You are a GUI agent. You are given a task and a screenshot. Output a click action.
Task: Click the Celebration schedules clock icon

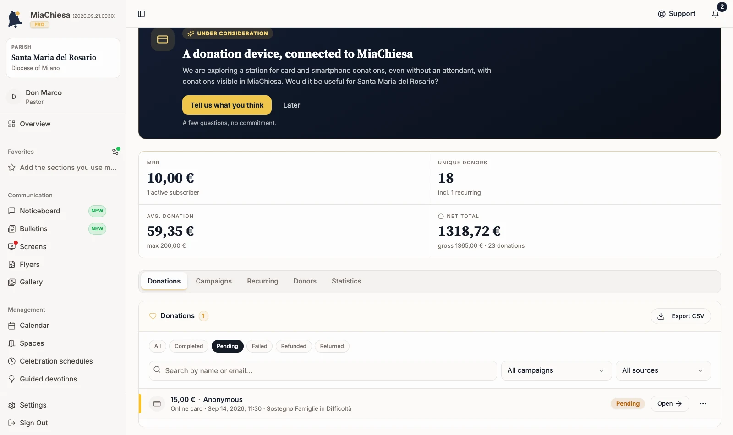pyautogui.click(x=12, y=361)
